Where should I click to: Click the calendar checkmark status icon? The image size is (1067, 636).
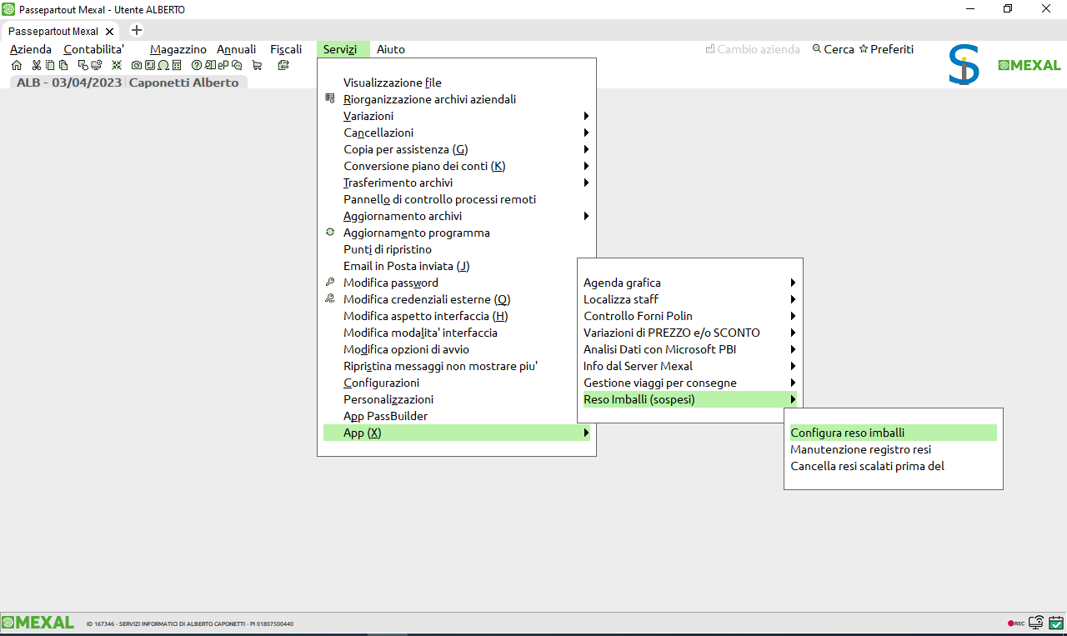(1056, 623)
